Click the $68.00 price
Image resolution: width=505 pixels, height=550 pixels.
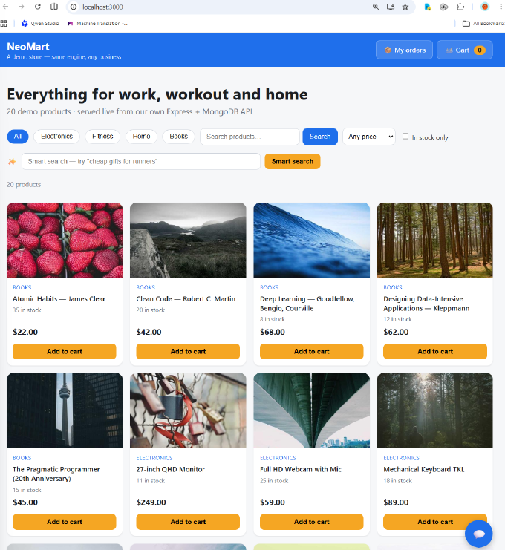point(273,333)
